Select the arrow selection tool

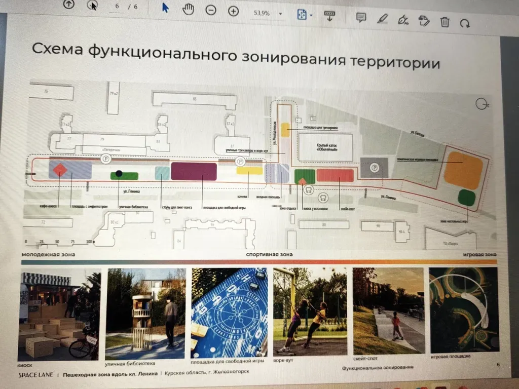165,9
